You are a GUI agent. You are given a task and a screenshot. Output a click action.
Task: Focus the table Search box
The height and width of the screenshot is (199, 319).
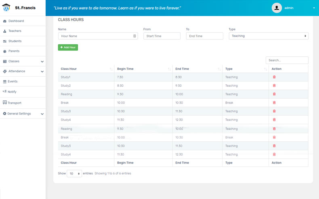[x=287, y=60]
